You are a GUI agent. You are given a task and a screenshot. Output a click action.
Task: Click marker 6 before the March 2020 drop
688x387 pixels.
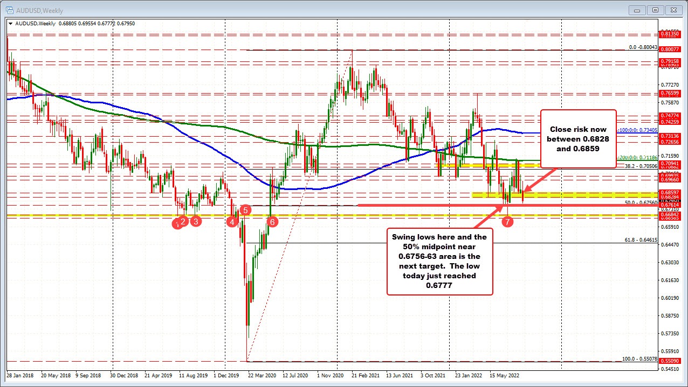pyautogui.click(x=272, y=221)
